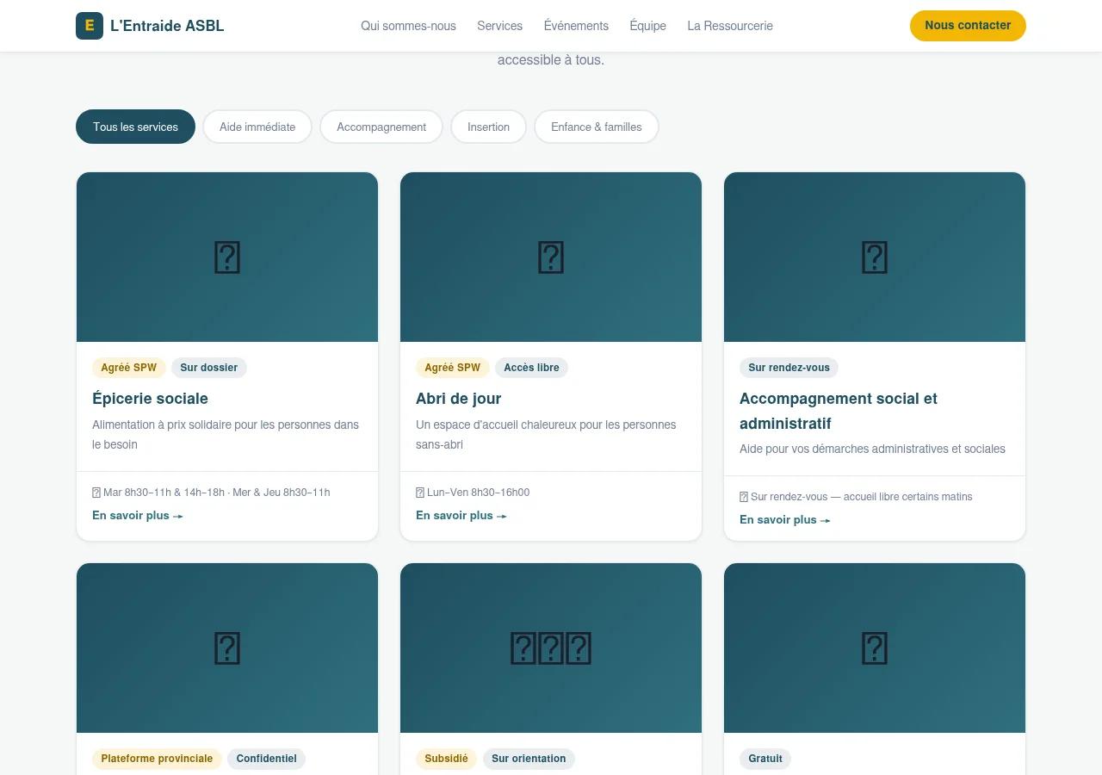Filter by Aide immédiate
The width and height of the screenshot is (1102, 775).
tap(257, 127)
